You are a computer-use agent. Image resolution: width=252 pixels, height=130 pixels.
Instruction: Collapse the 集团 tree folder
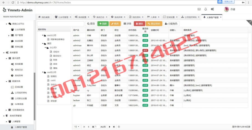43,44
